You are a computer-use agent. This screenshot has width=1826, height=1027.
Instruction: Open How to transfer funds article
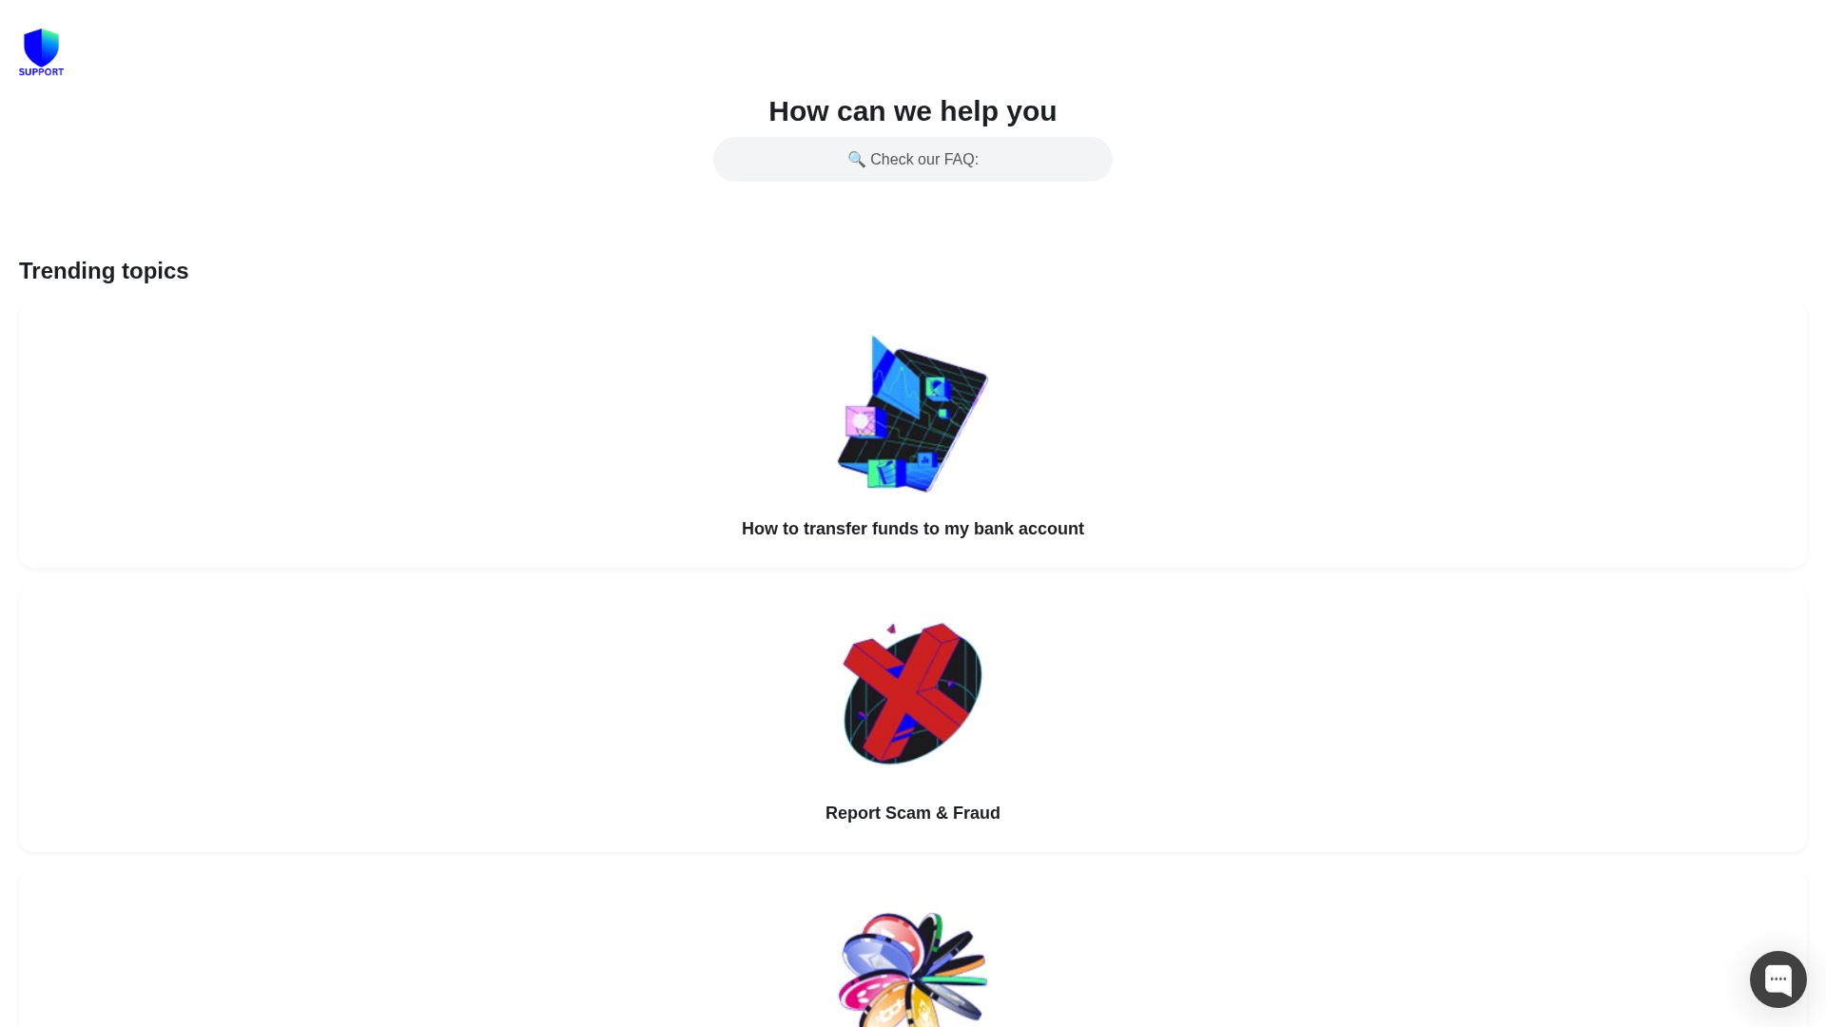click(x=913, y=529)
